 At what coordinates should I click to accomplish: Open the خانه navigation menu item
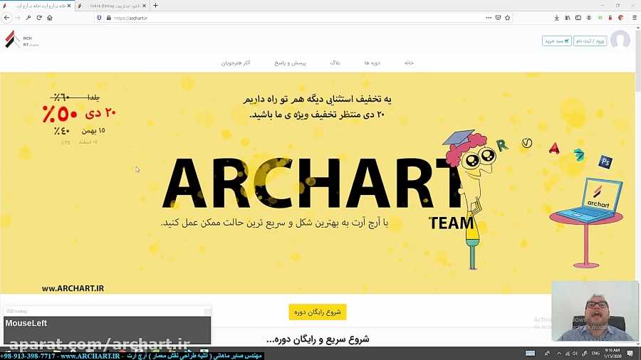409,63
